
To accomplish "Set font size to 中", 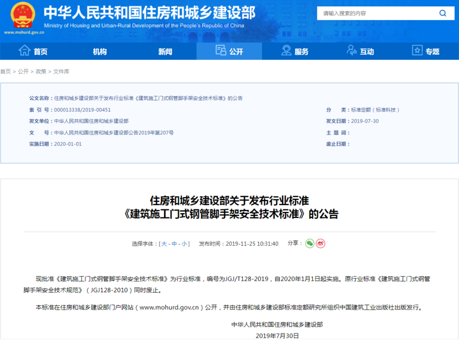I will click(174, 244).
